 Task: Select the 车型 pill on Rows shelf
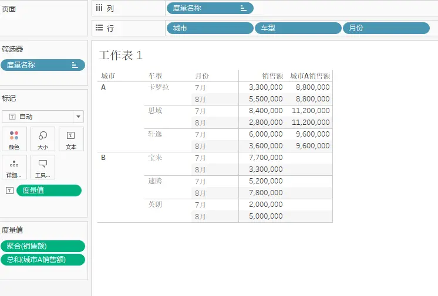[x=298, y=28]
